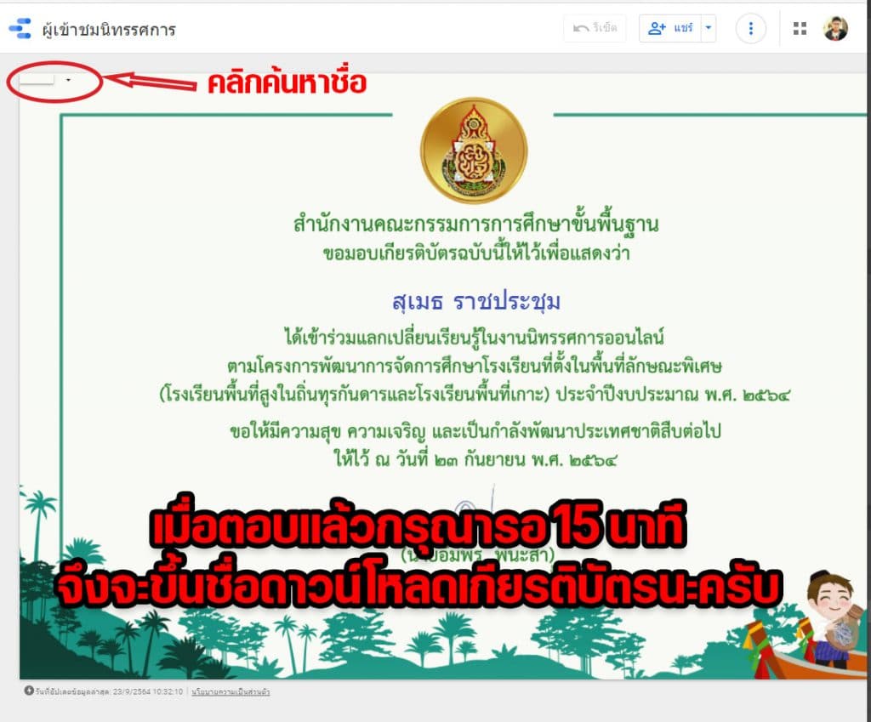
Task: Click the last-updated timestamp text in the footer
Action: (x=109, y=692)
